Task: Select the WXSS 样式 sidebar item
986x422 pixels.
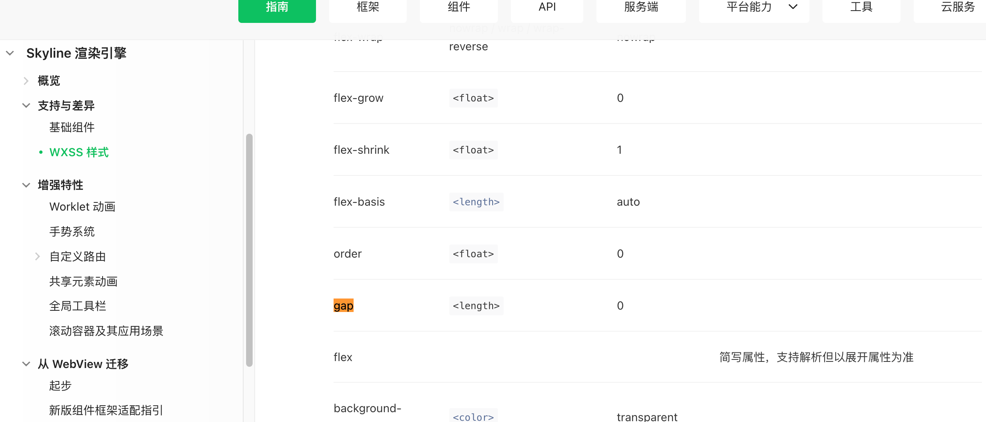Action: [x=79, y=153]
